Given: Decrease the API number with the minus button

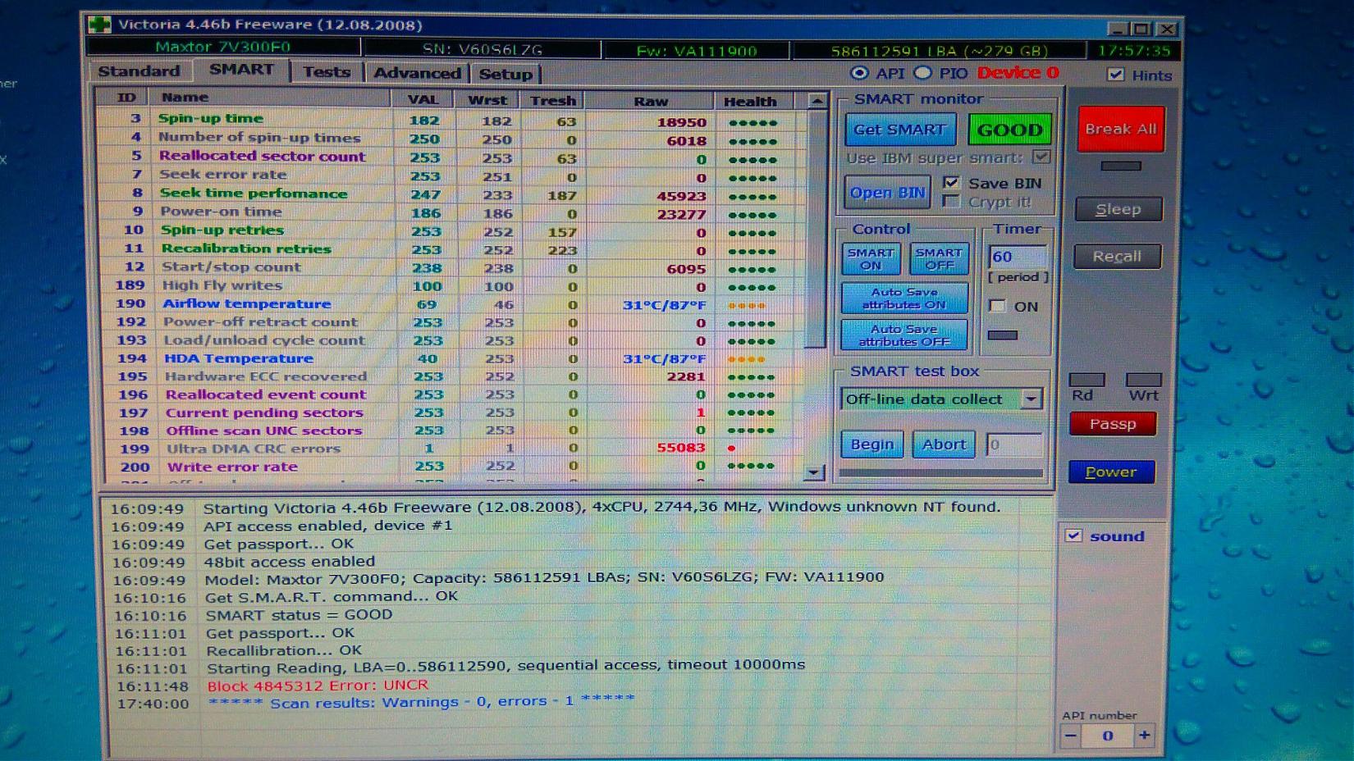Looking at the screenshot, I should [x=1071, y=736].
